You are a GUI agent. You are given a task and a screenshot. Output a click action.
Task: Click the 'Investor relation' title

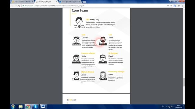(x=88, y=53)
